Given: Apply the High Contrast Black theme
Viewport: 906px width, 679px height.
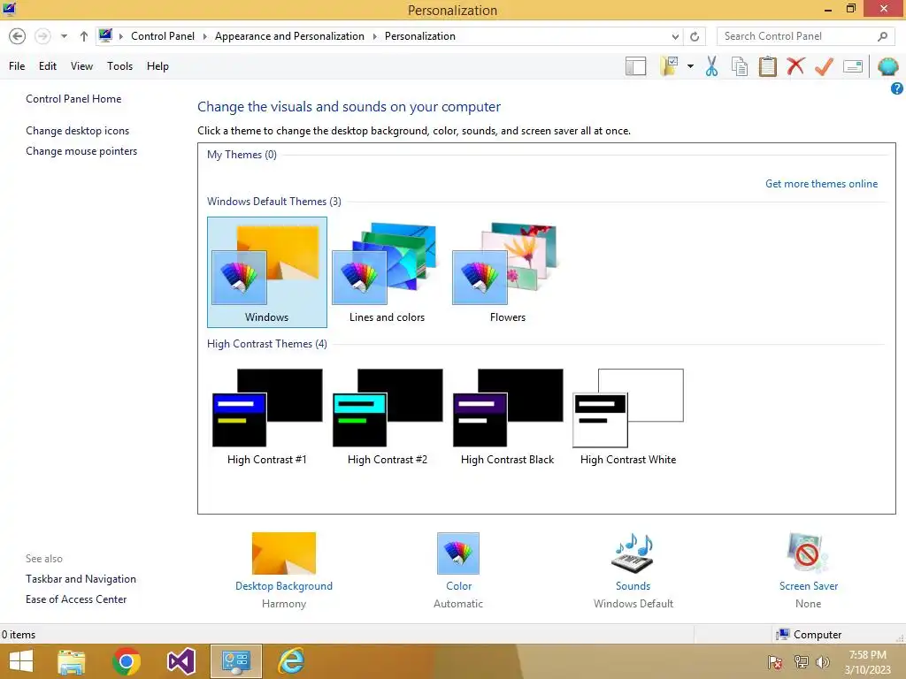Looking at the screenshot, I should point(507,416).
